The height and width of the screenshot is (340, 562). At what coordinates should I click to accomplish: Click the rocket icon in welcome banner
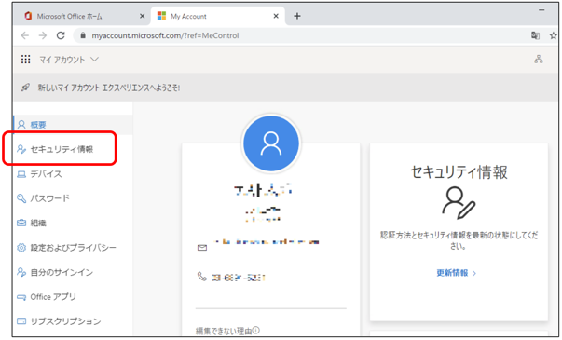click(x=25, y=88)
